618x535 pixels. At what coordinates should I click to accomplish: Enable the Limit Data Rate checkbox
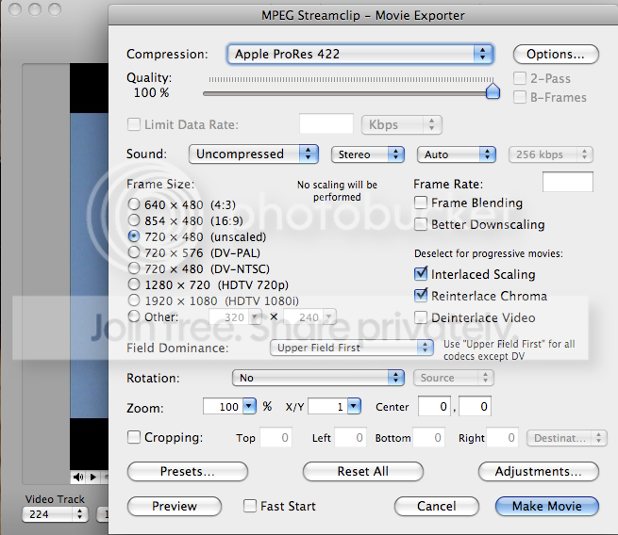[x=134, y=124]
